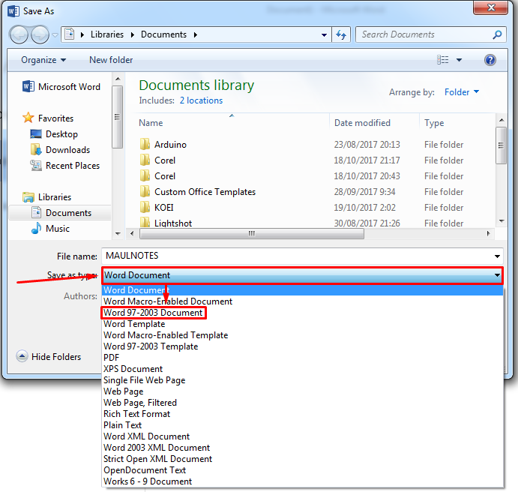
Task: Select Microsoft Word in navigation pane
Action: click(x=61, y=86)
